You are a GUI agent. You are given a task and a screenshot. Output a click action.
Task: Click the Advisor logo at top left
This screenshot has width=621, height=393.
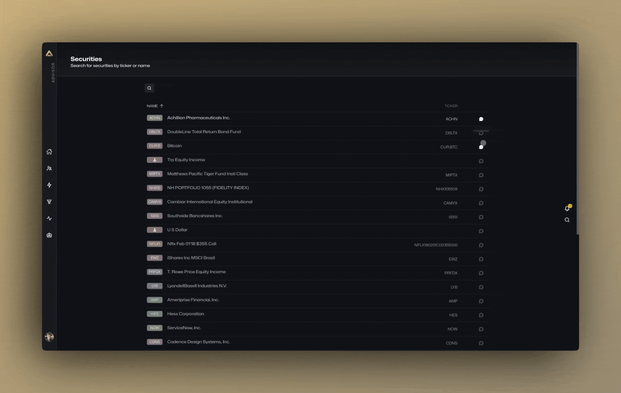(x=49, y=54)
